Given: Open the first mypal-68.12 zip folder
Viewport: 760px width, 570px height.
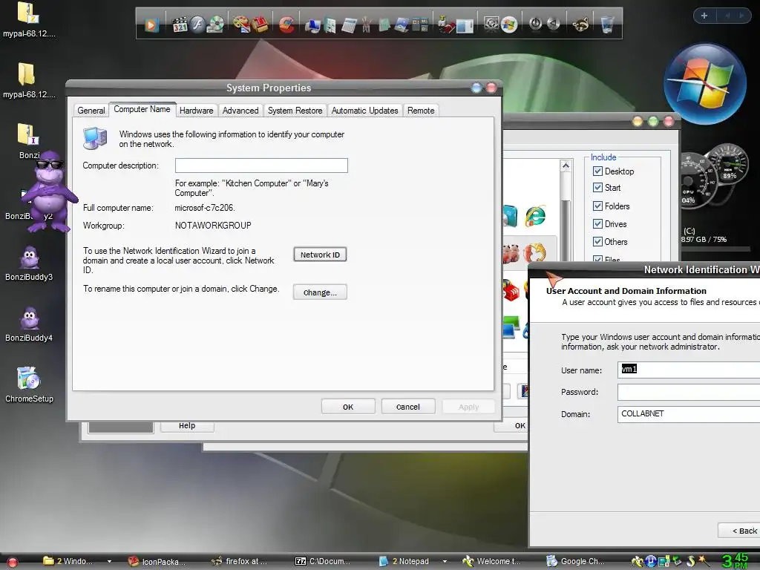Looking at the screenshot, I should click(x=29, y=20).
